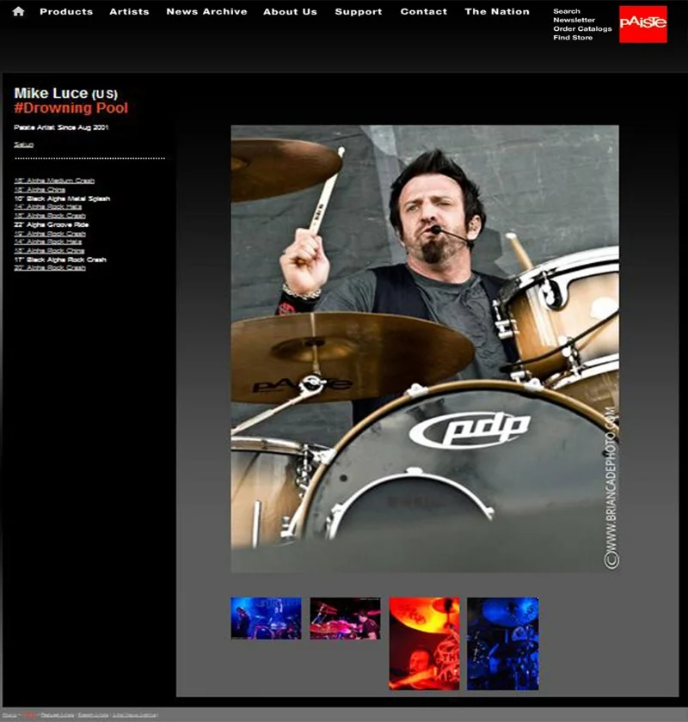Click the Search link
Image resolution: width=688 pixels, height=722 pixels.
coord(567,11)
